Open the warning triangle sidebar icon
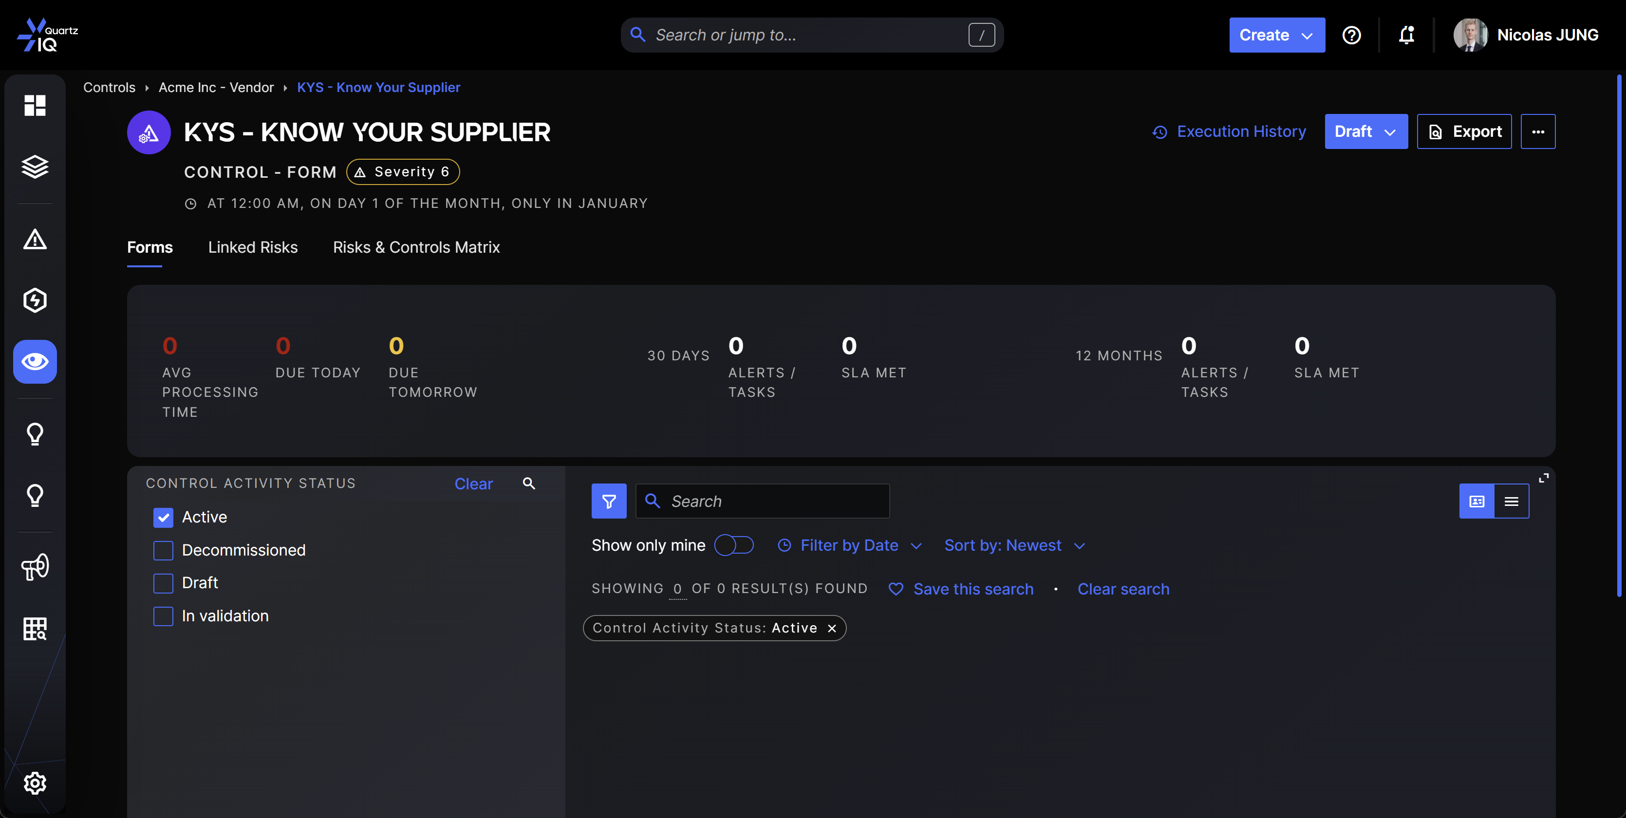 click(35, 239)
